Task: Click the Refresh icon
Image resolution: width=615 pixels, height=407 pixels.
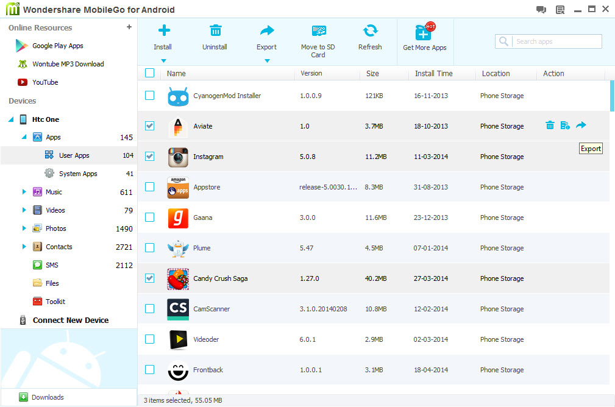Action: tap(370, 30)
